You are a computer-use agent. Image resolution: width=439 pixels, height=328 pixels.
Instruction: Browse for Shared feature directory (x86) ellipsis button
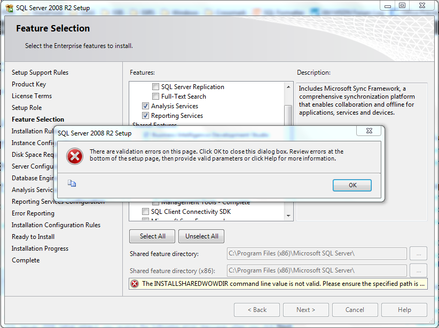[x=419, y=271]
